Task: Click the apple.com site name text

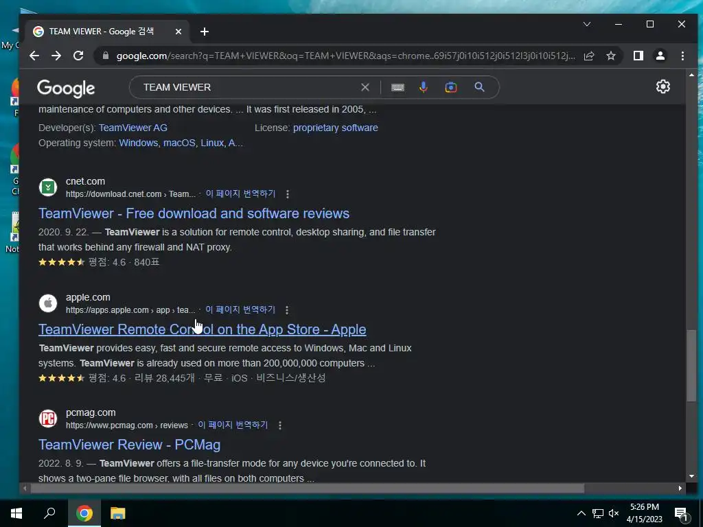Action: [x=88, y=297]
